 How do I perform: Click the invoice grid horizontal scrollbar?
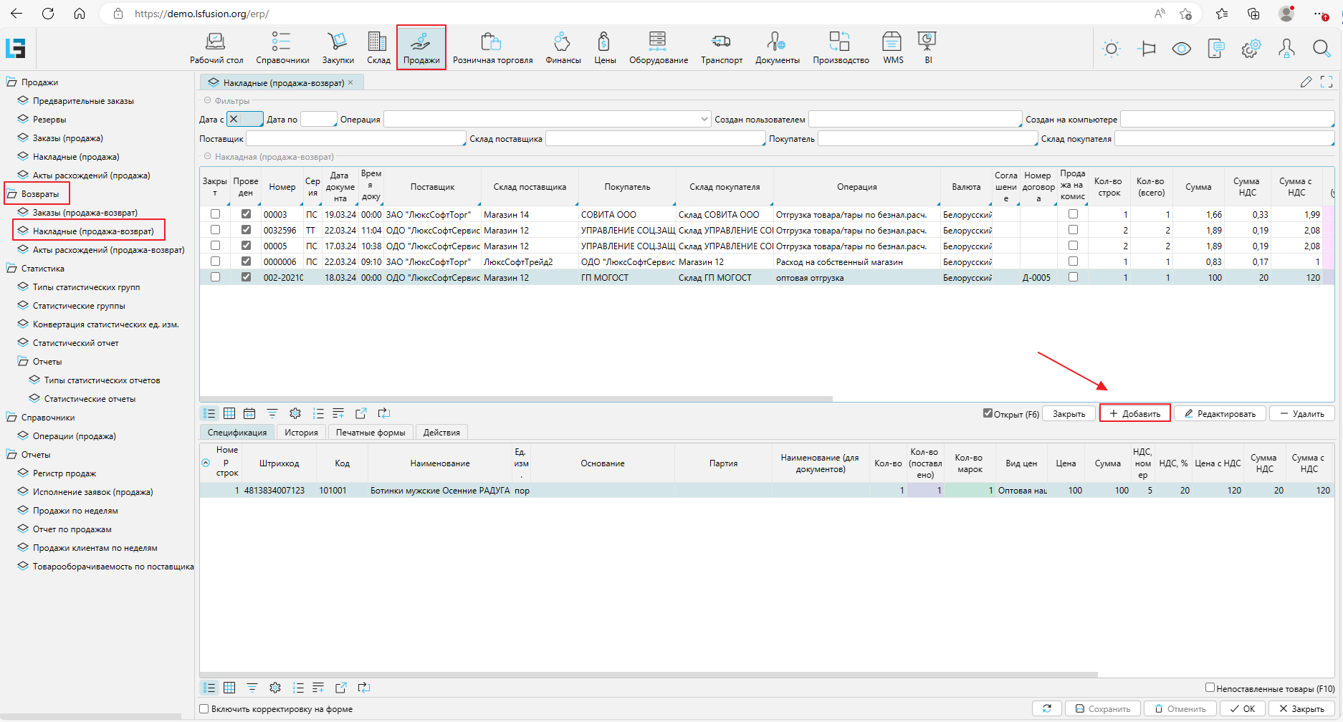(x=516, y=399)
